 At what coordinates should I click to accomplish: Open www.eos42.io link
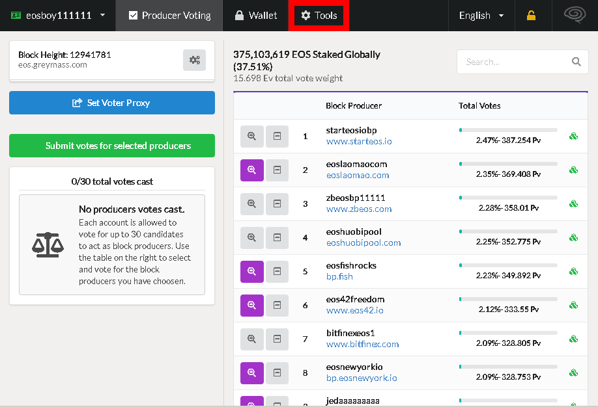click(354, 311)
